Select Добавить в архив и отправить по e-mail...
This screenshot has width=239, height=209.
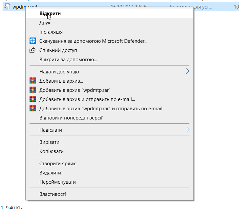(109, 99)
